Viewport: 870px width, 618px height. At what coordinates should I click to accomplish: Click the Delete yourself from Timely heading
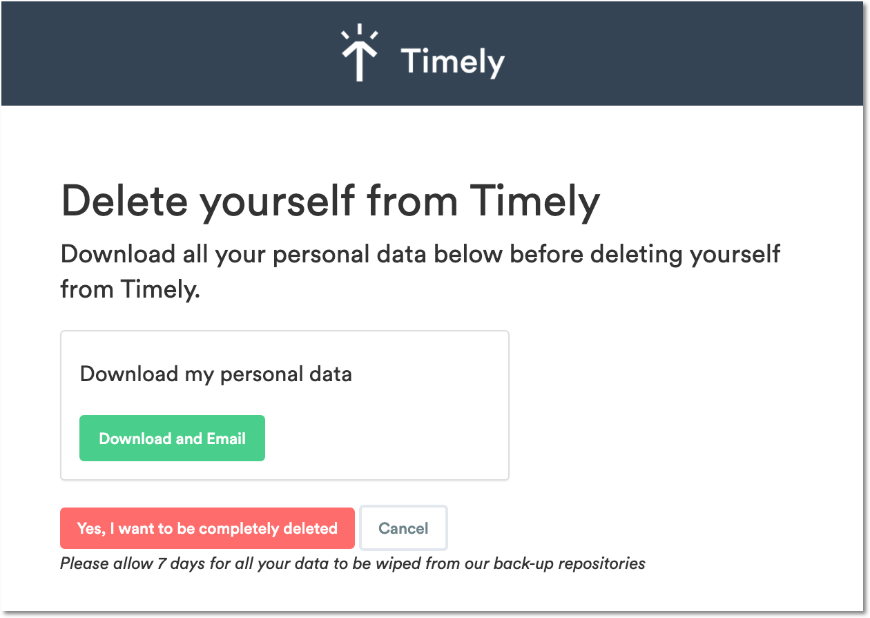[x=331, y=201]
